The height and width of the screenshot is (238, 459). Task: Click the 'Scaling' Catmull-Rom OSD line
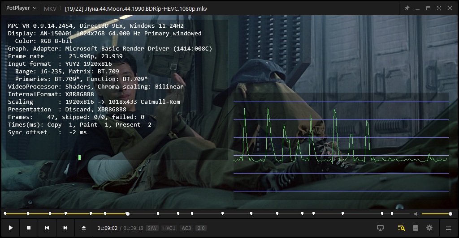coord(94,102)
